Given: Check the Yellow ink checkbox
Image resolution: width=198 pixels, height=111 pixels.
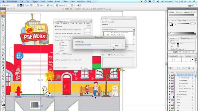Looking at the screenshot, I should 60,48.
